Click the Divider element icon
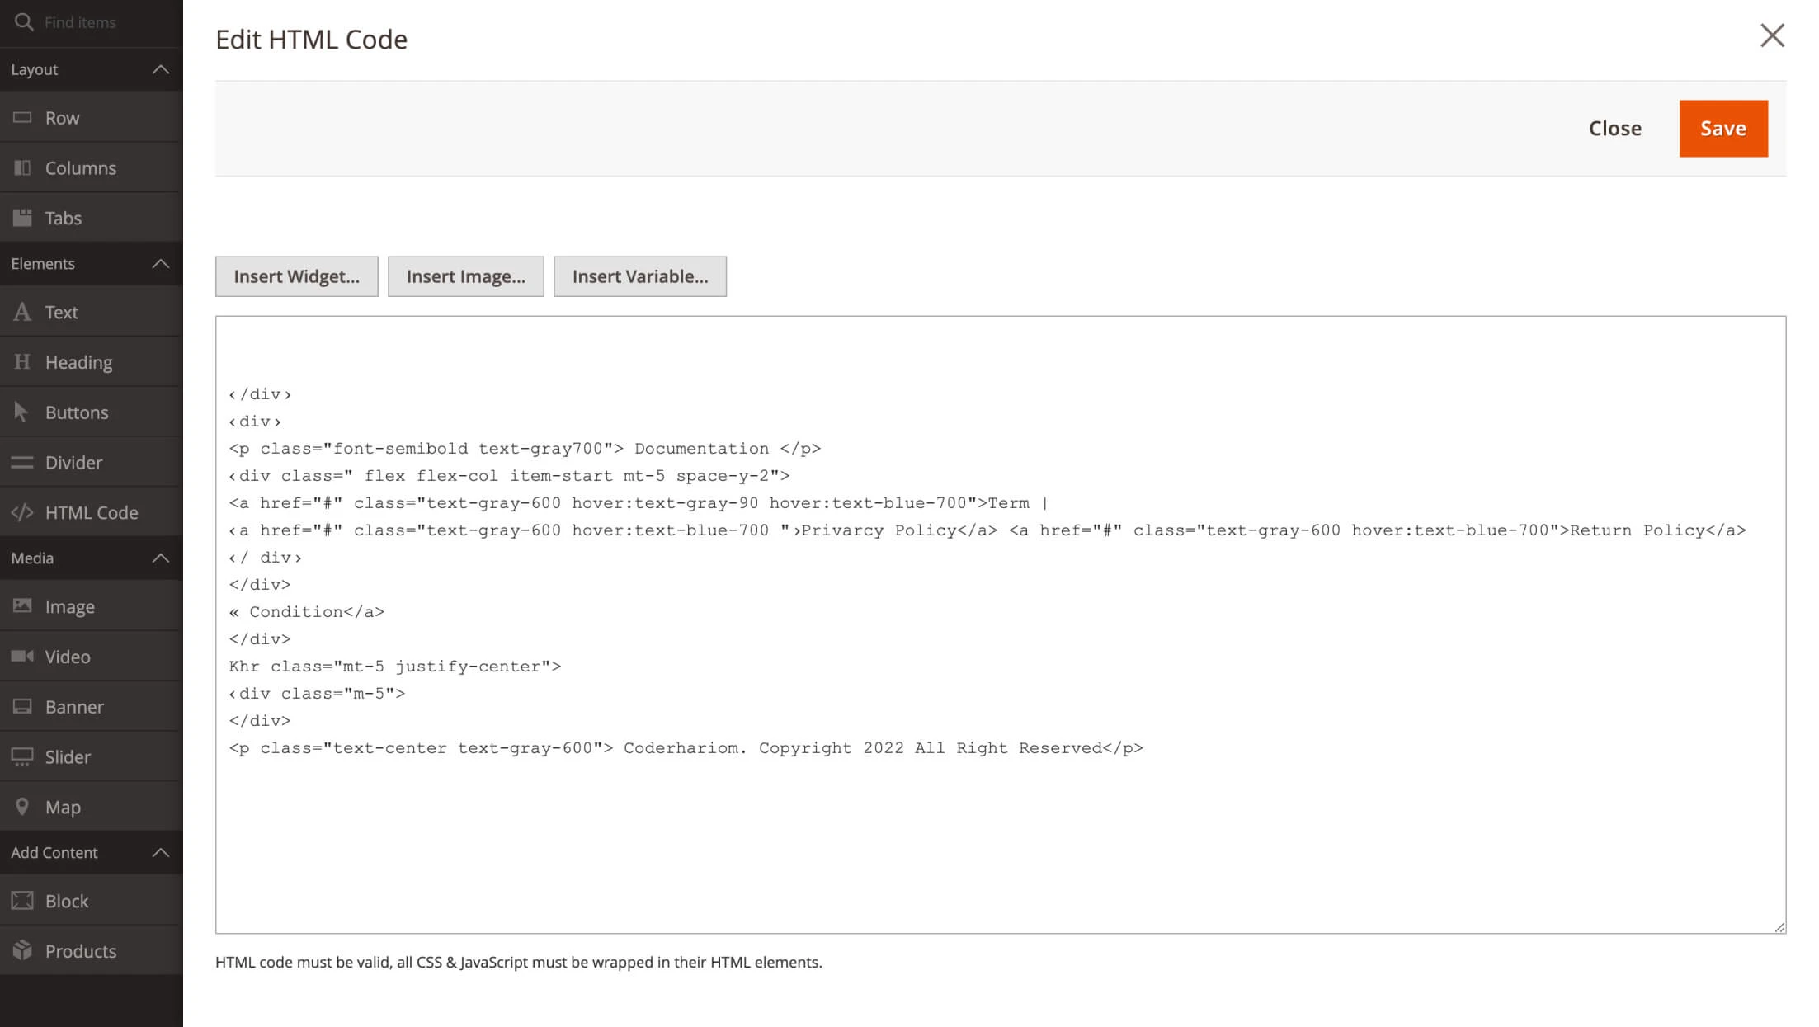Screen dimensions: 1819x1027 pos(21,461)
